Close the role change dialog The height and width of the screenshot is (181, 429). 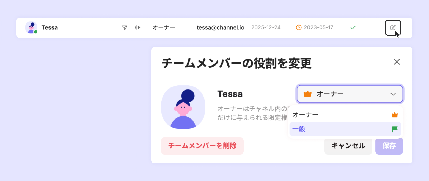397,62
